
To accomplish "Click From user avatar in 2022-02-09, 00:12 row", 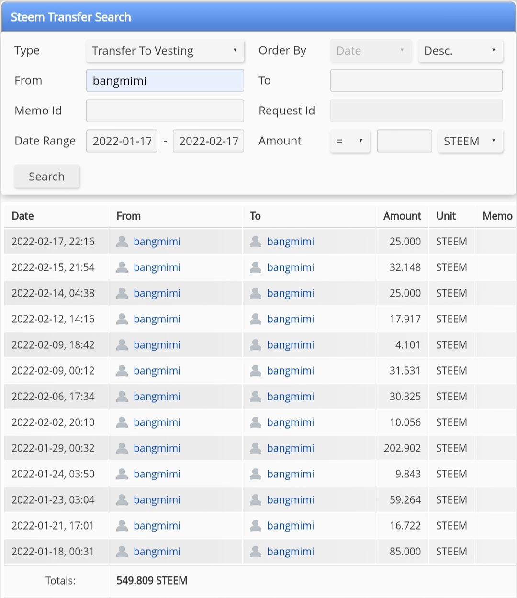I will 122,371.
